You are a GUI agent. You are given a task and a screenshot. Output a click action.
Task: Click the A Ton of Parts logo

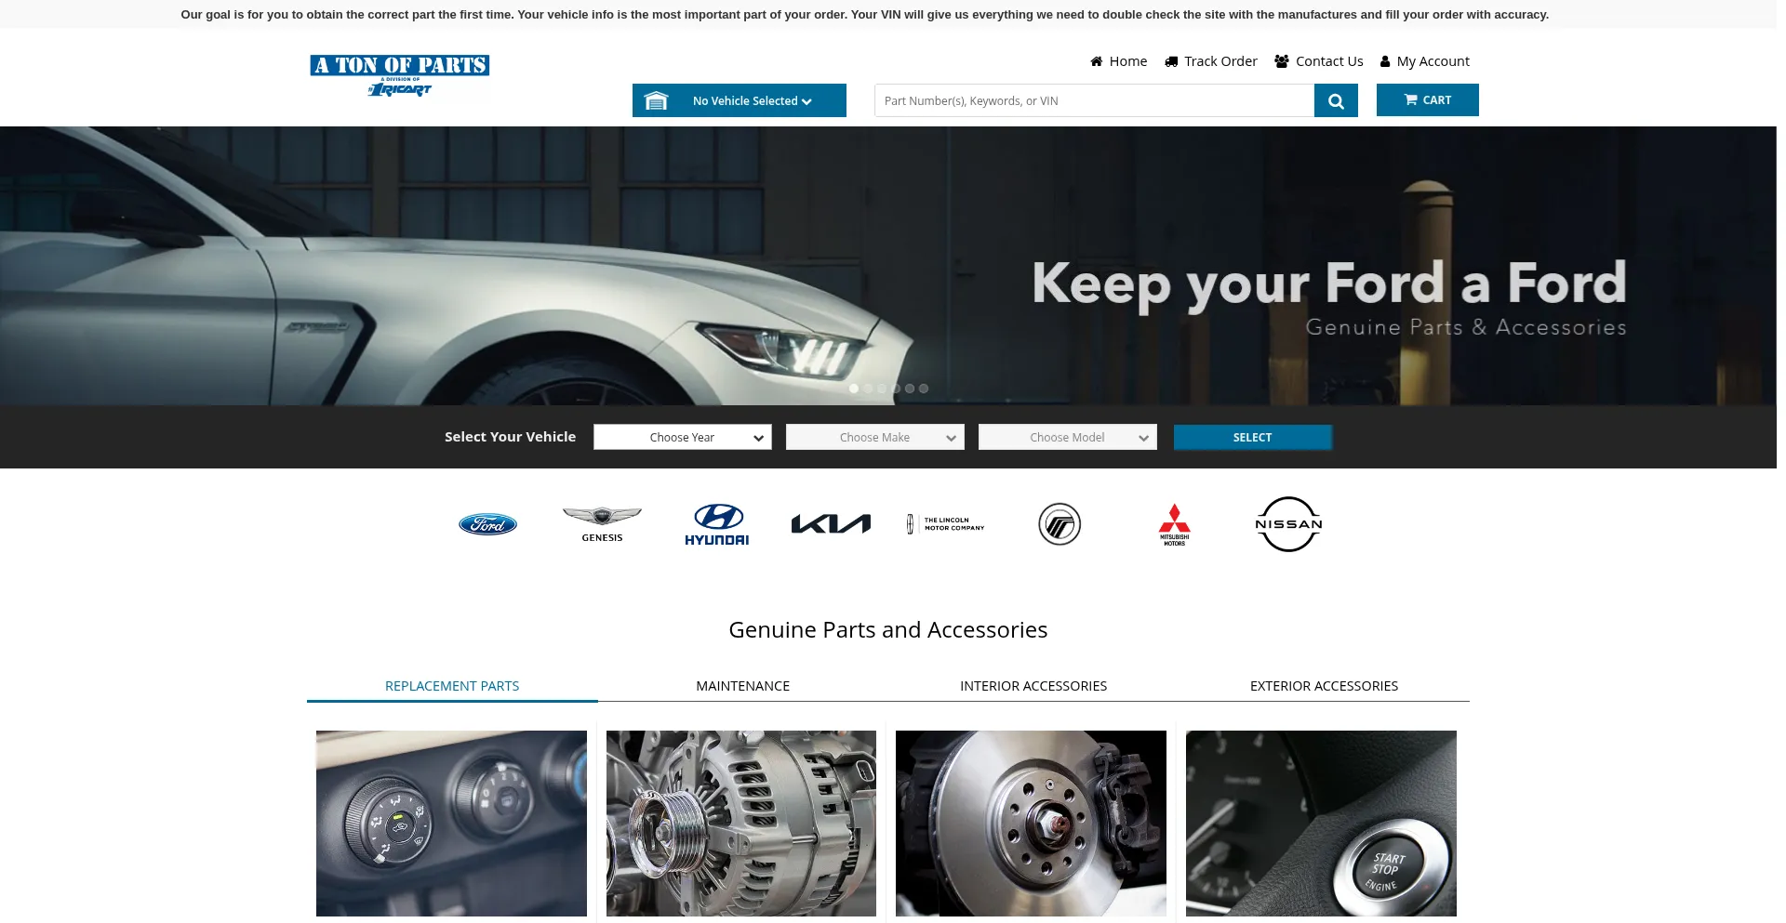(x=399, y=75)
